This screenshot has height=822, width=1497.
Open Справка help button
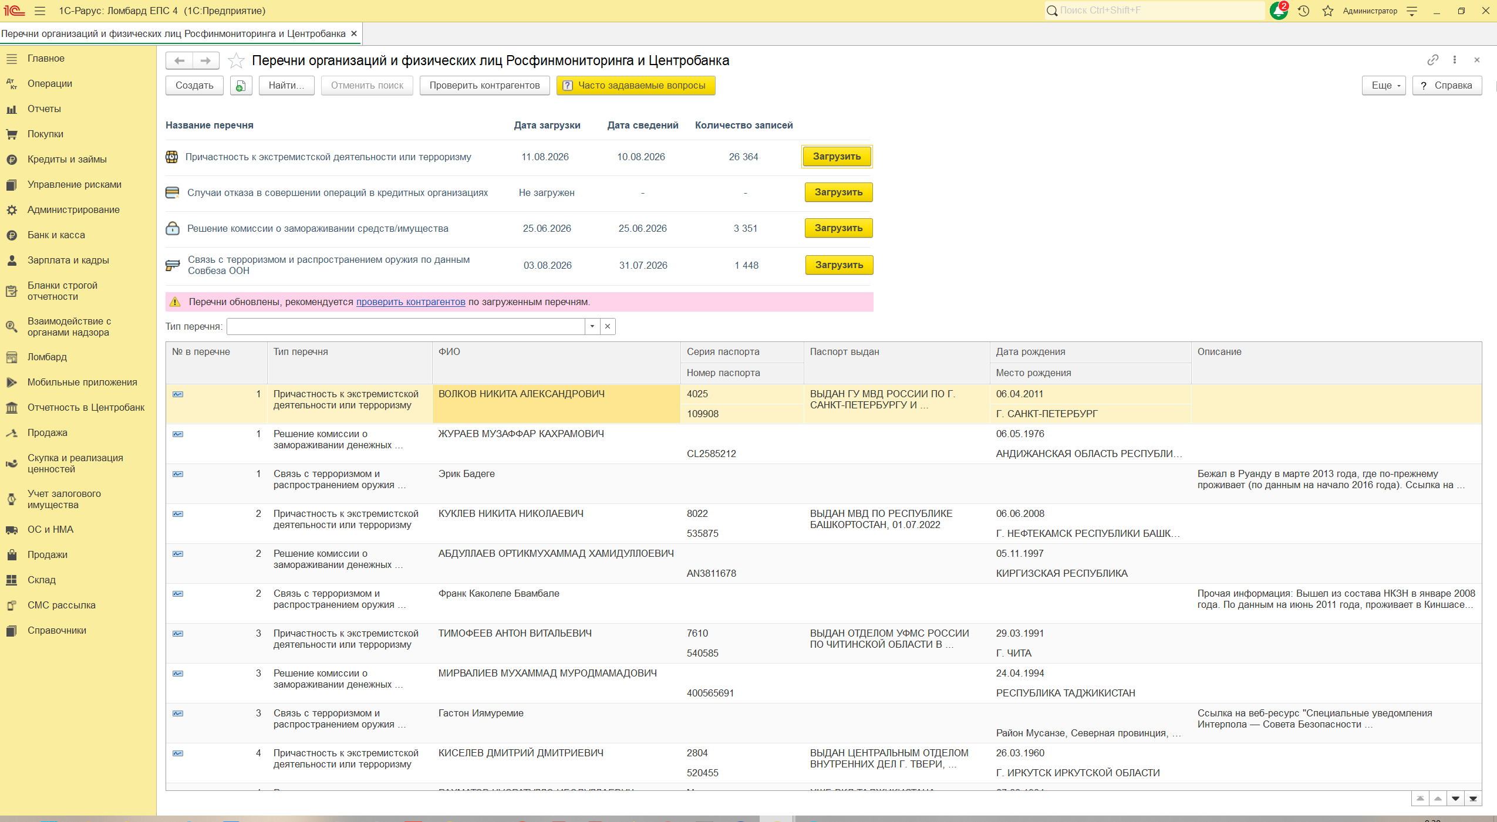pyautogui.click(x=1447, y=86)
